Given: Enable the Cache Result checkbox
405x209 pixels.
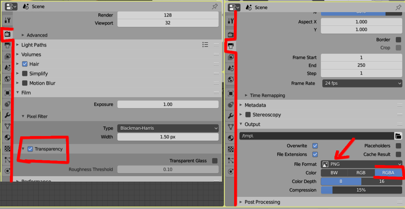Looking at the screenshot, I should (x=398, y=154).
